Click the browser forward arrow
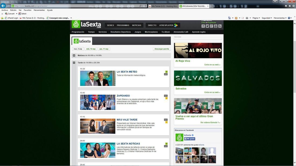Image resolution: width=296 pixels, height=166 pixels. pyautogui.click(x=8, y=6)
